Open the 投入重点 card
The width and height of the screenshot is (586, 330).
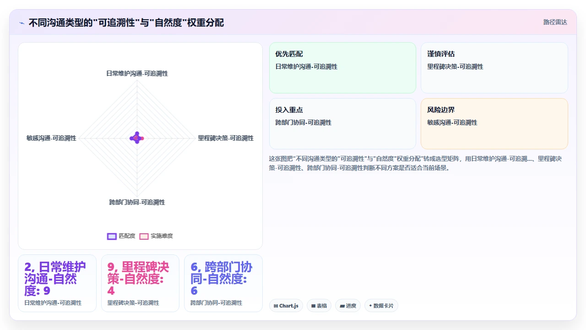[x=342, y=124]
